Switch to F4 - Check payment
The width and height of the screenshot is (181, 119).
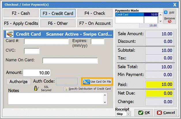pos(95,13)
